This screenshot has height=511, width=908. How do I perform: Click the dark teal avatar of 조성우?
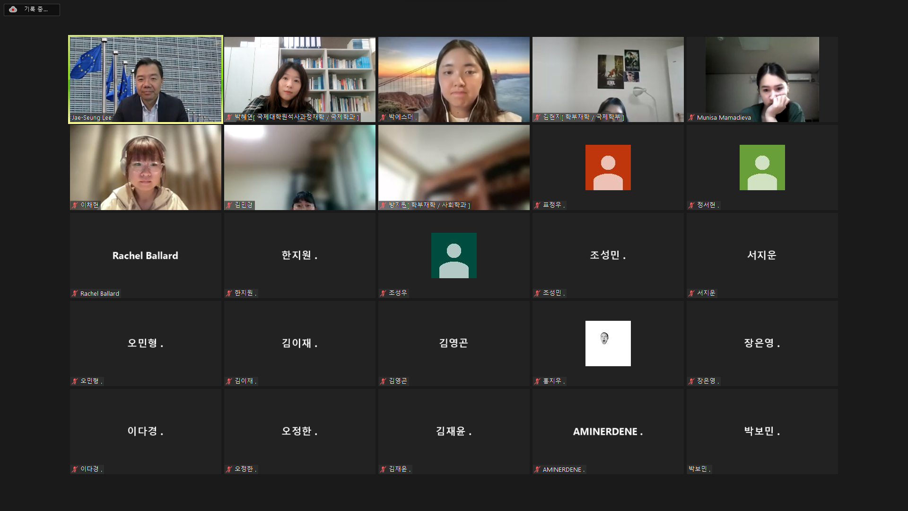click(454, 255)
